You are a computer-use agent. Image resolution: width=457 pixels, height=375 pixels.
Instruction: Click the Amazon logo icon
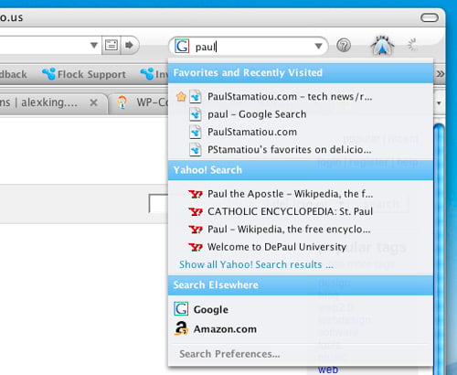pos(181,329)
